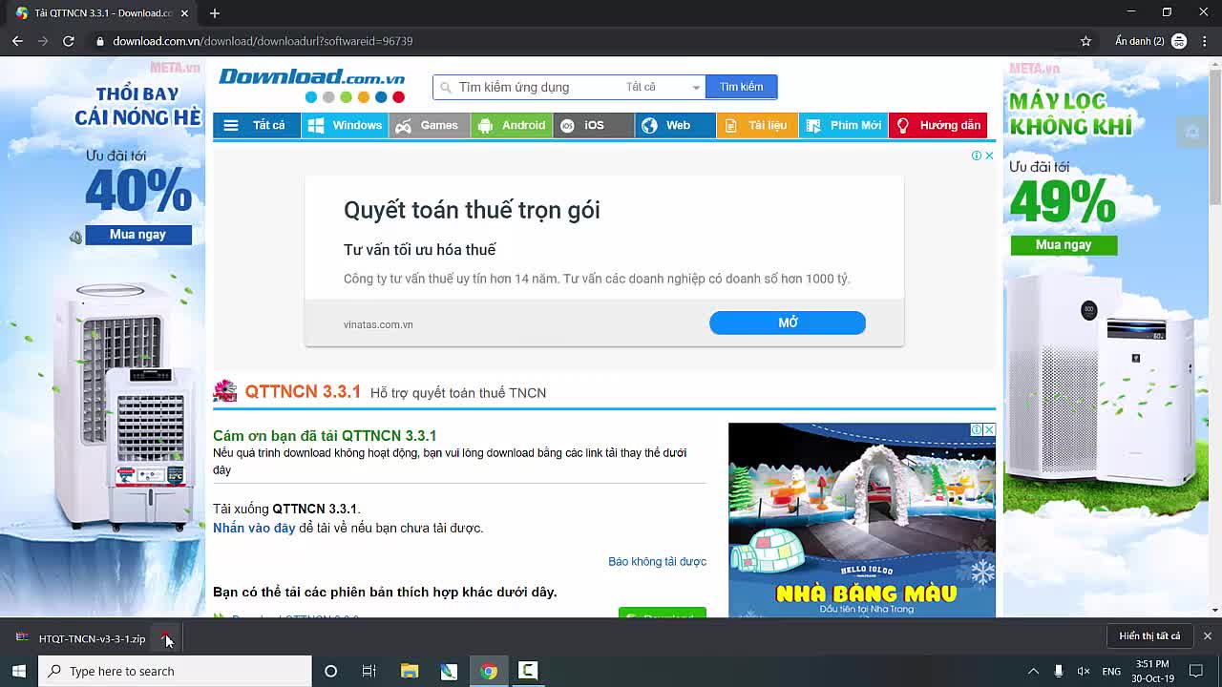Go back to the previous page

(17, 41)
